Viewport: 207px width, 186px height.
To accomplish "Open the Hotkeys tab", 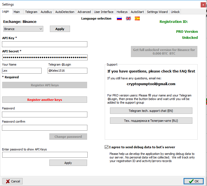I will [122, 12].
